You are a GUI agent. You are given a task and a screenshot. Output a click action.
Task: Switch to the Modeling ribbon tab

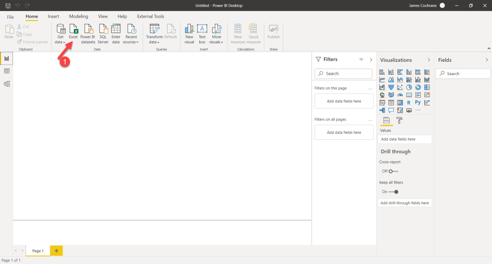click(78, 16)
